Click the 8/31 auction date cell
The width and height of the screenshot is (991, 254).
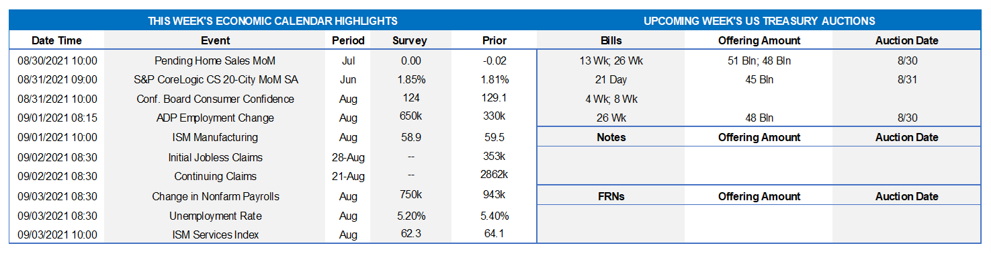(907, 79)
